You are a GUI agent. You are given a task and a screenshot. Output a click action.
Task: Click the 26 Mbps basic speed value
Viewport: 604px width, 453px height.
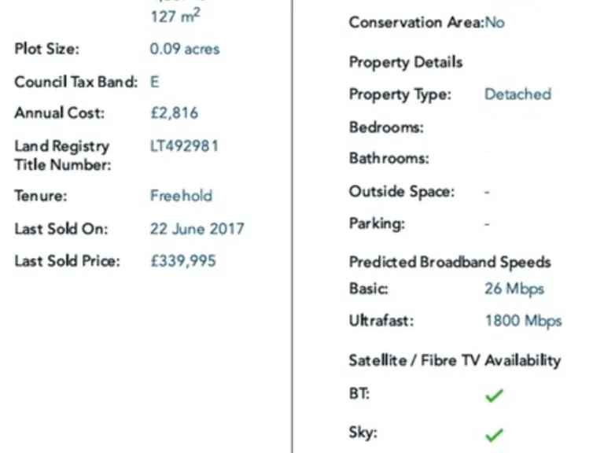[514, 289]
